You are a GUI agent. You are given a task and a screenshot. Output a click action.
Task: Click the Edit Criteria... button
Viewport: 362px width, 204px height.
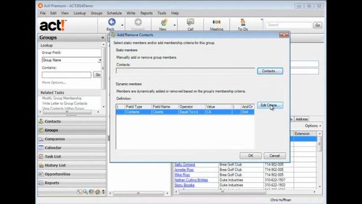(270, 105)
